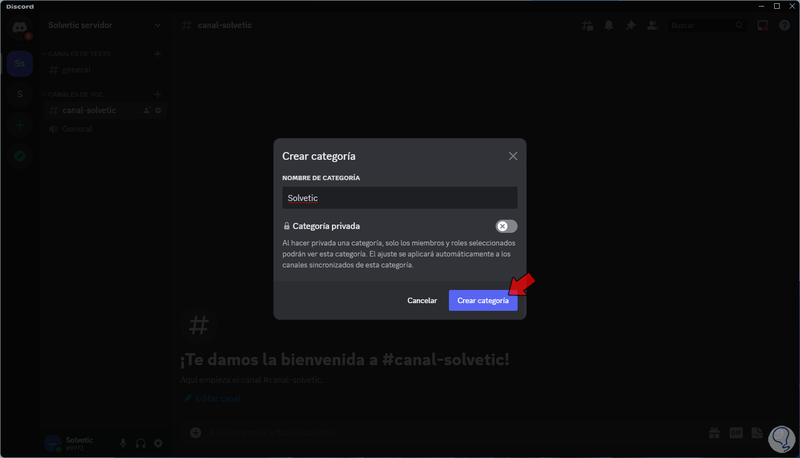
Task: Close the Discord window
Action: (792, 6)
